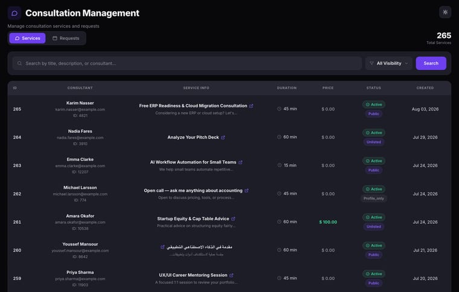This screenshot has height=292, width=459.
Task: Open AI Workflow Automation for Small Teams
Action: (193, 162)
